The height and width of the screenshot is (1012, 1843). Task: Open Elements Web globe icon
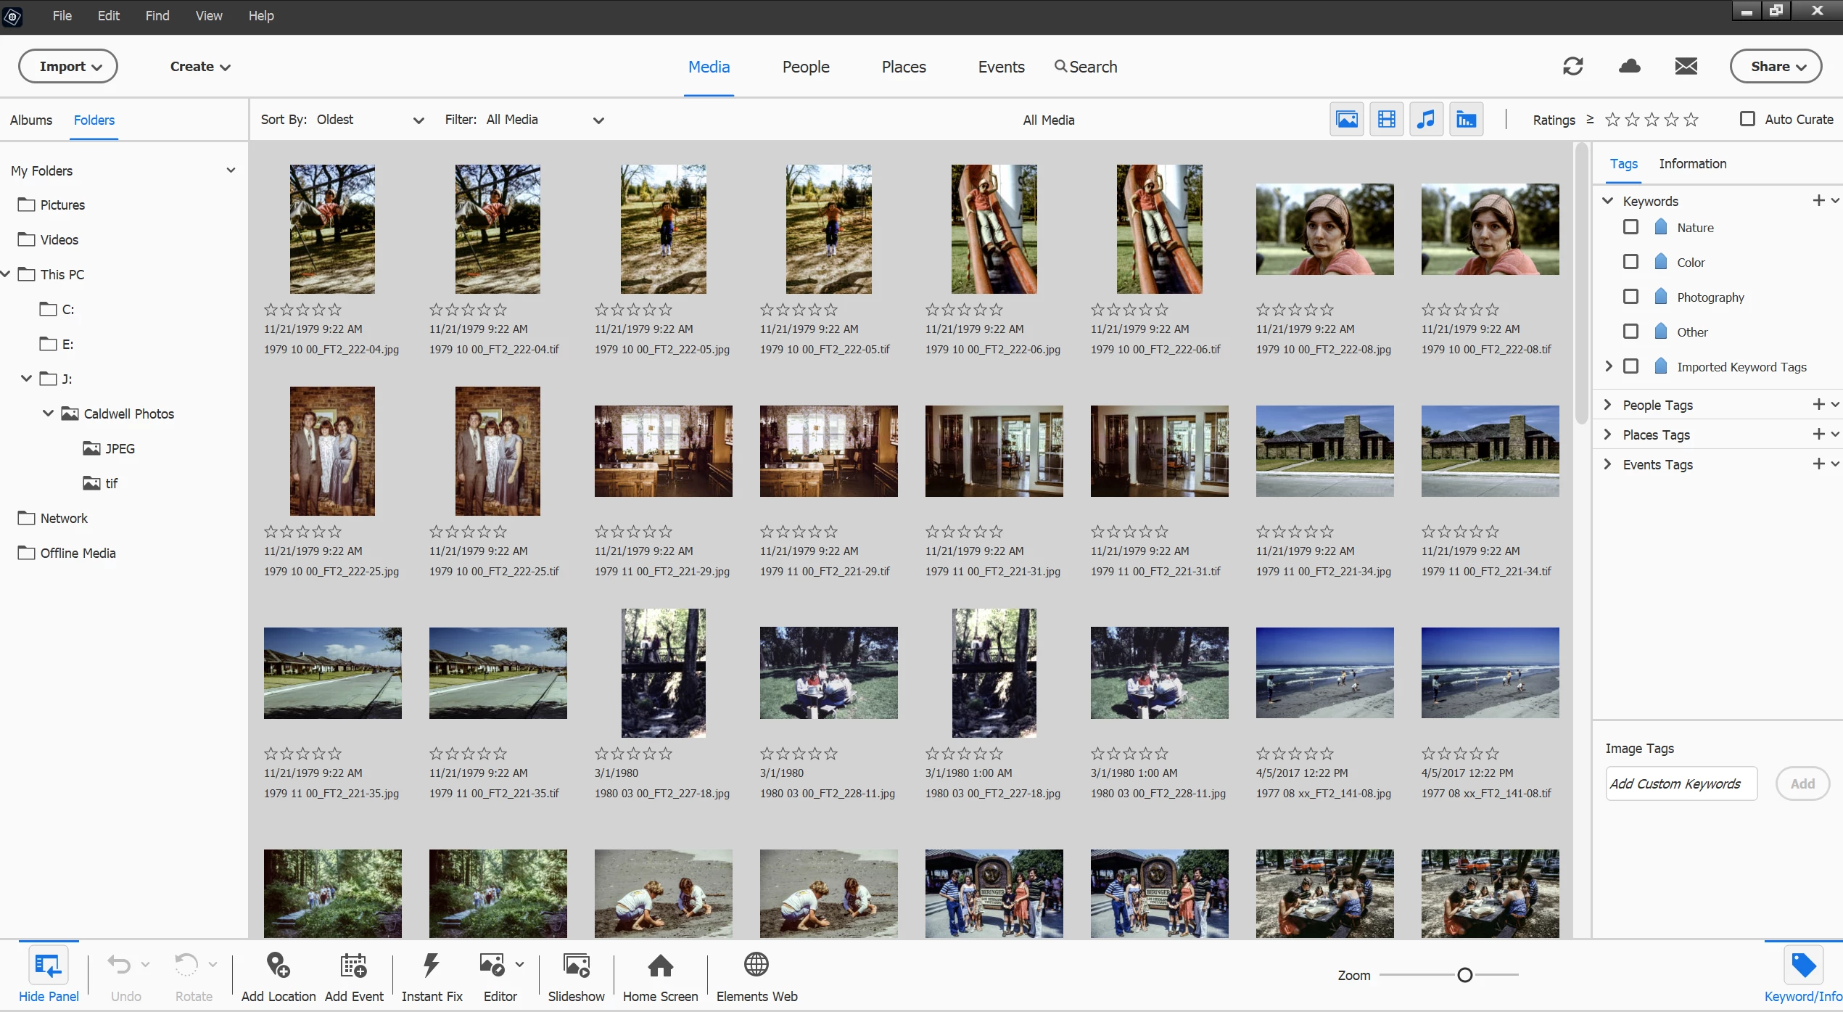point(756,965)
